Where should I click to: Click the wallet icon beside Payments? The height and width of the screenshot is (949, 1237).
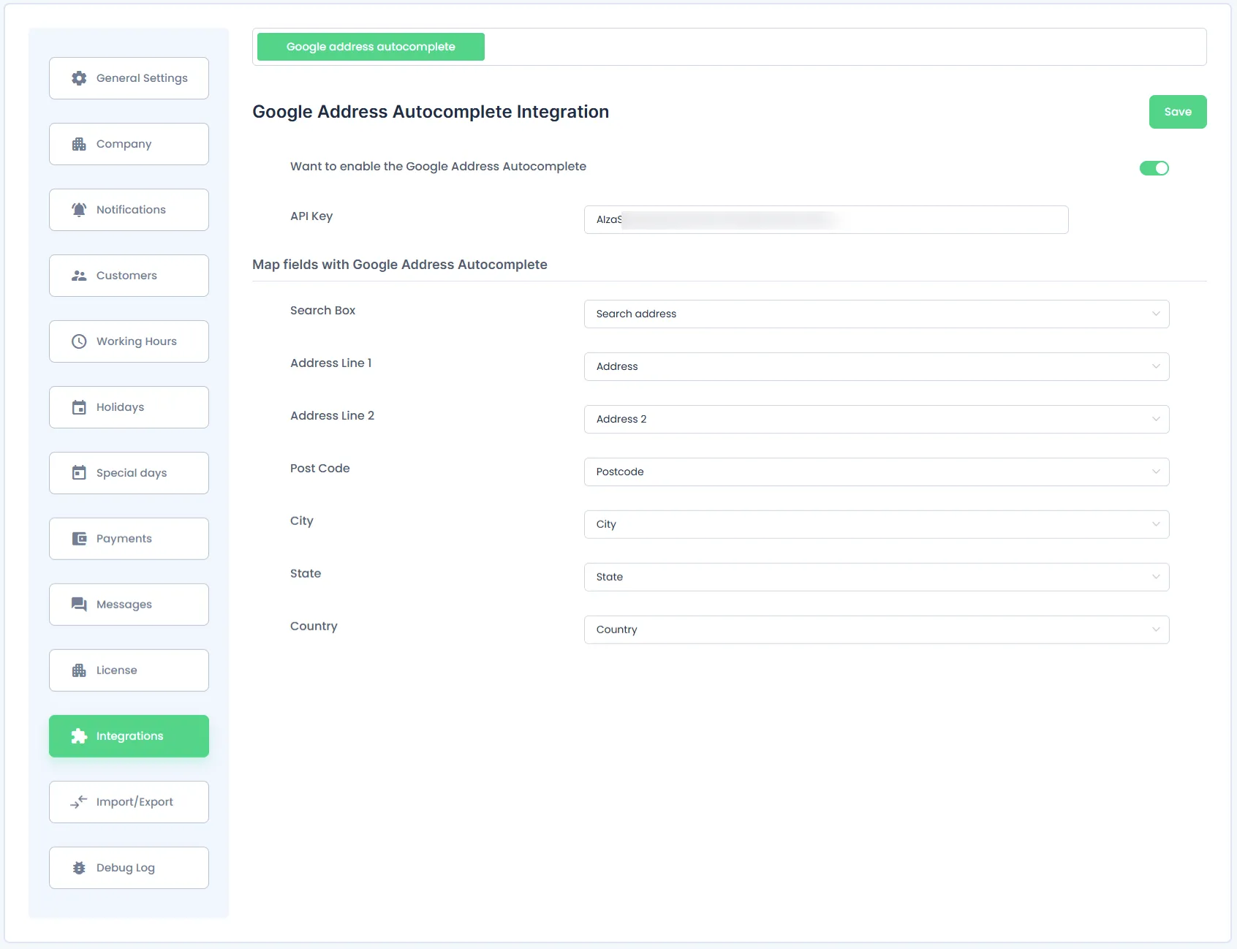coord(79,539)
